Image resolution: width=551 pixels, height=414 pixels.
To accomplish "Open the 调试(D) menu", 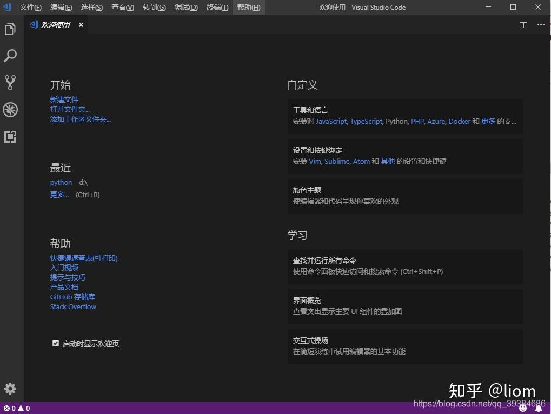I will coord(186,8).
